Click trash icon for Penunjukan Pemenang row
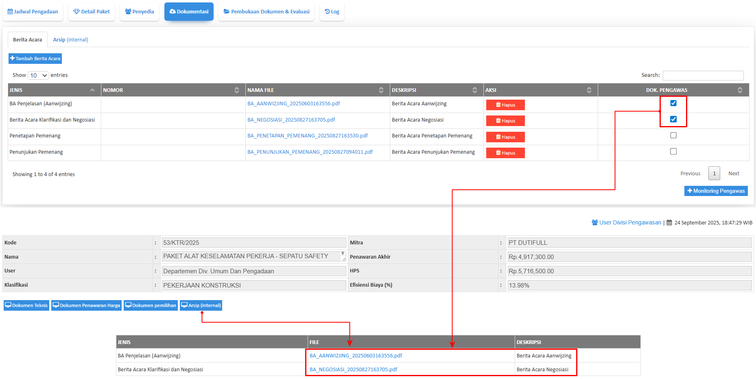756x379 pixels. pyautogui.click(x=498, y=153)
